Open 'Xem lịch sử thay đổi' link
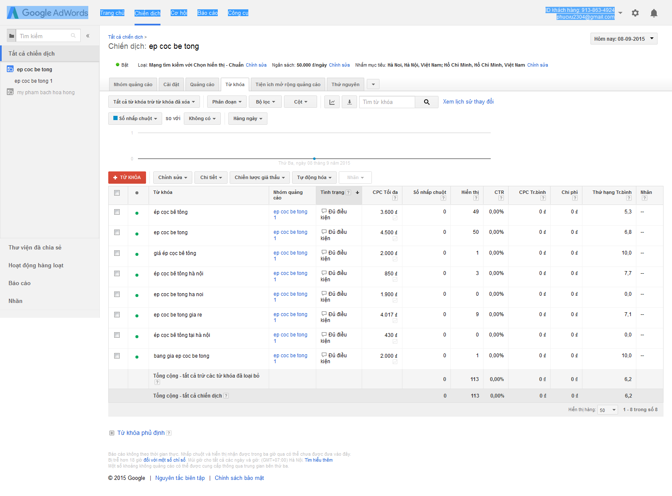 pyautogui.click(x=468, y=102)
